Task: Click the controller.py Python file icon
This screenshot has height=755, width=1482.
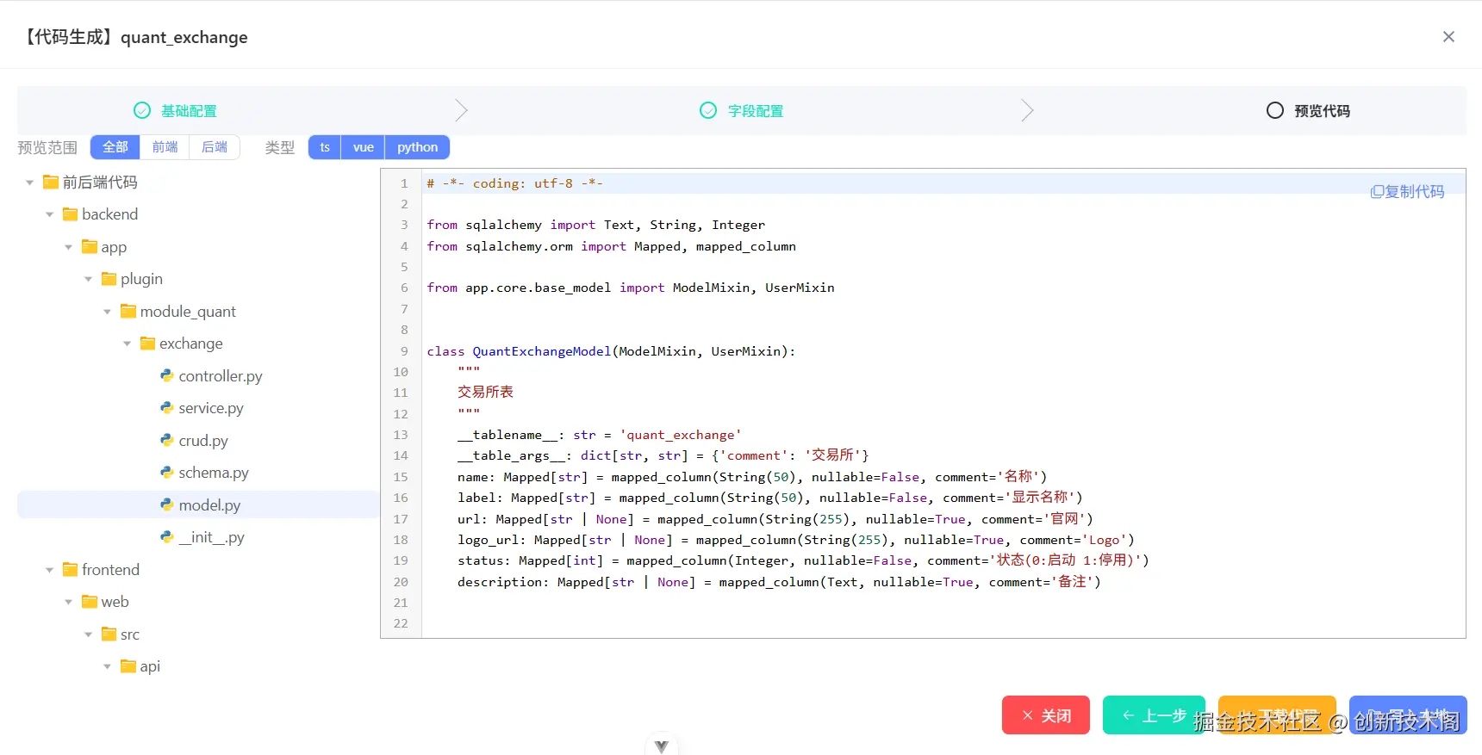Action: pos(167,375)
